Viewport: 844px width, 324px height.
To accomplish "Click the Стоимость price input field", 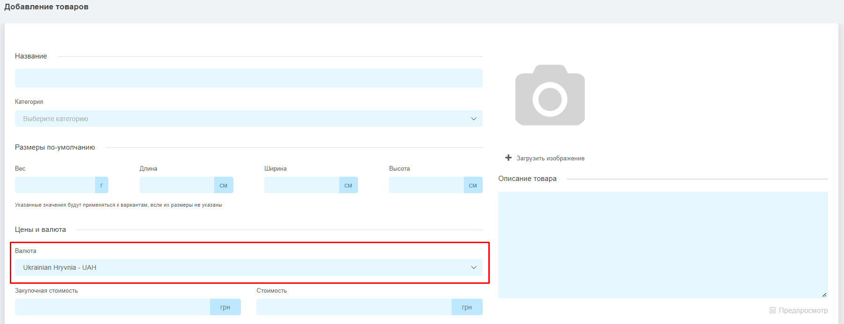I will [x=354, y=307].
